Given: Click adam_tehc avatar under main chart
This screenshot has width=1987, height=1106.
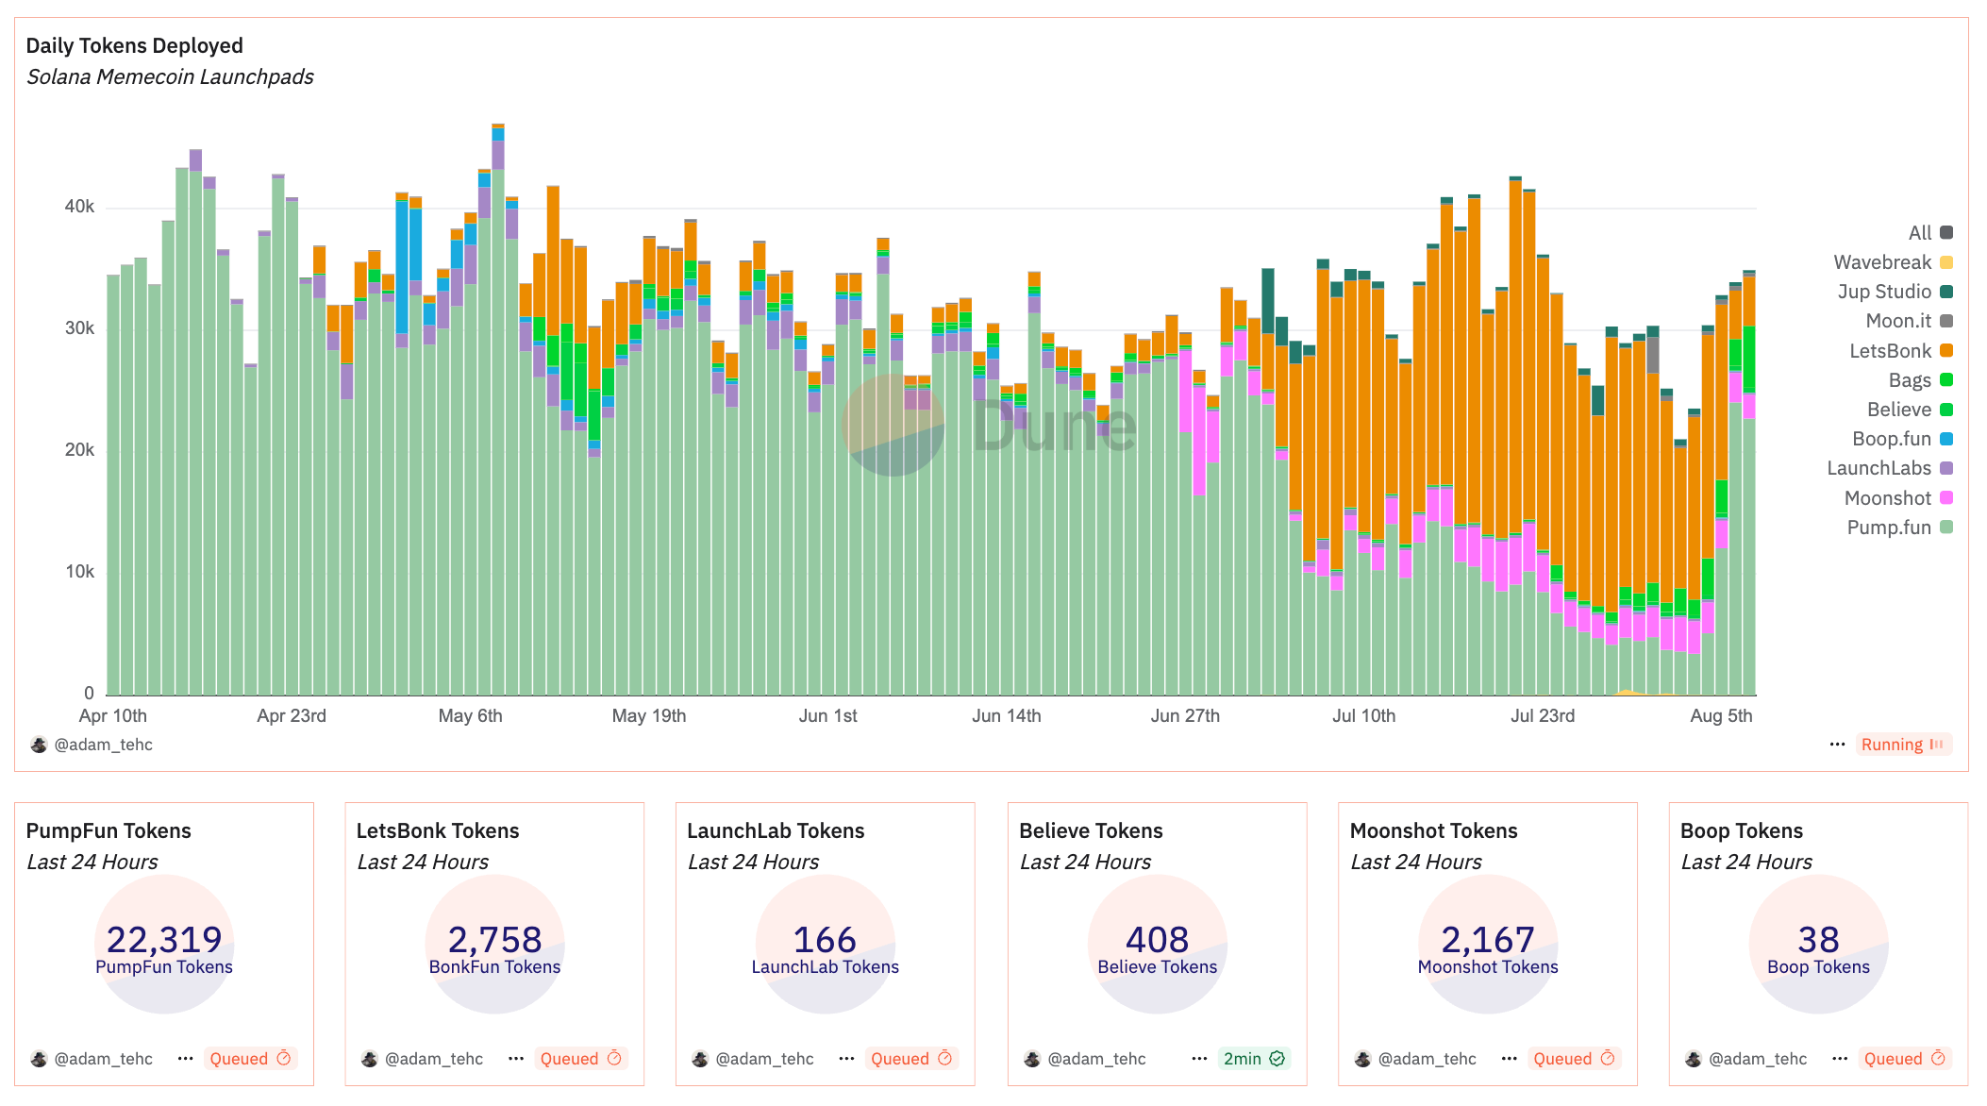Looking at the screenshot, I should click(x=39, y=745).
